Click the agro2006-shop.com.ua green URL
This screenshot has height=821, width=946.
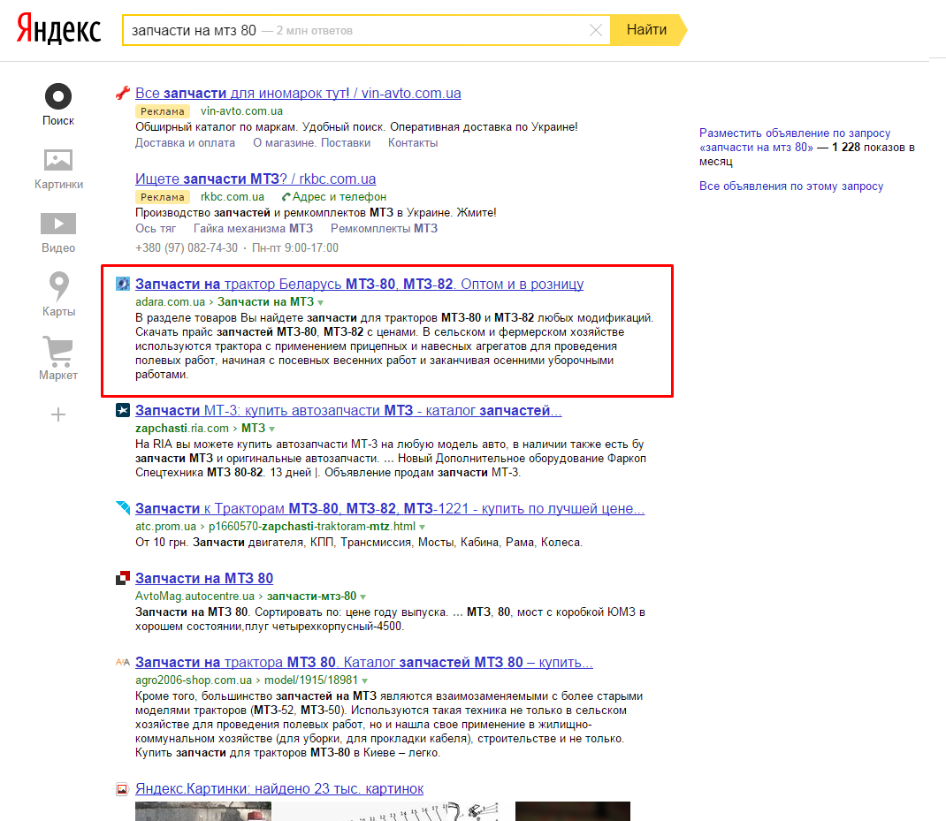193,680
